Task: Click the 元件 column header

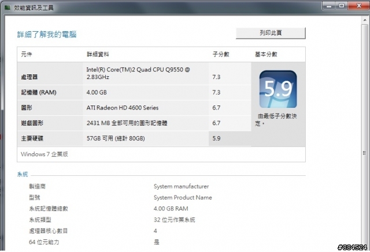Action: coord(27,54)
